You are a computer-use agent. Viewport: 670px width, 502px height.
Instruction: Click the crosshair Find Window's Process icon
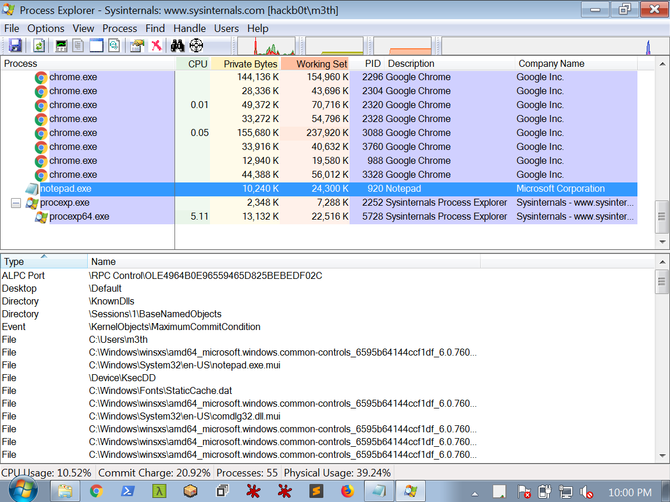(196, 46)
